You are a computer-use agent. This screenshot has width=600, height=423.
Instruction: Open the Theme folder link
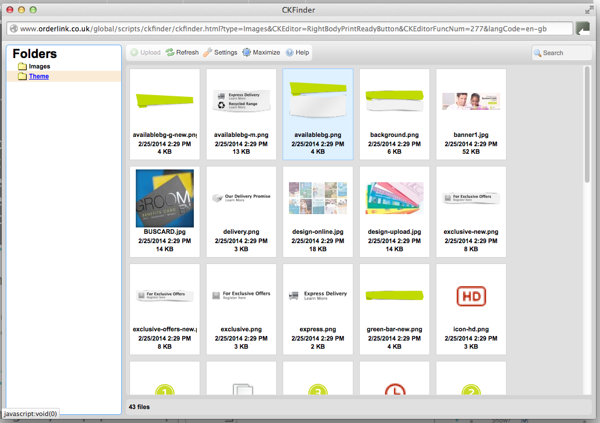pos(39,76)
